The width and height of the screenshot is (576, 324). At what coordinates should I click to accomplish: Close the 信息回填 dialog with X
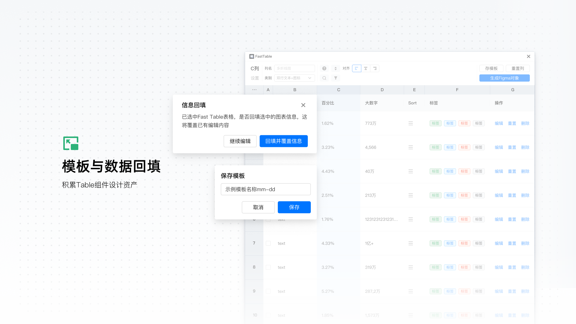[303, 105]
